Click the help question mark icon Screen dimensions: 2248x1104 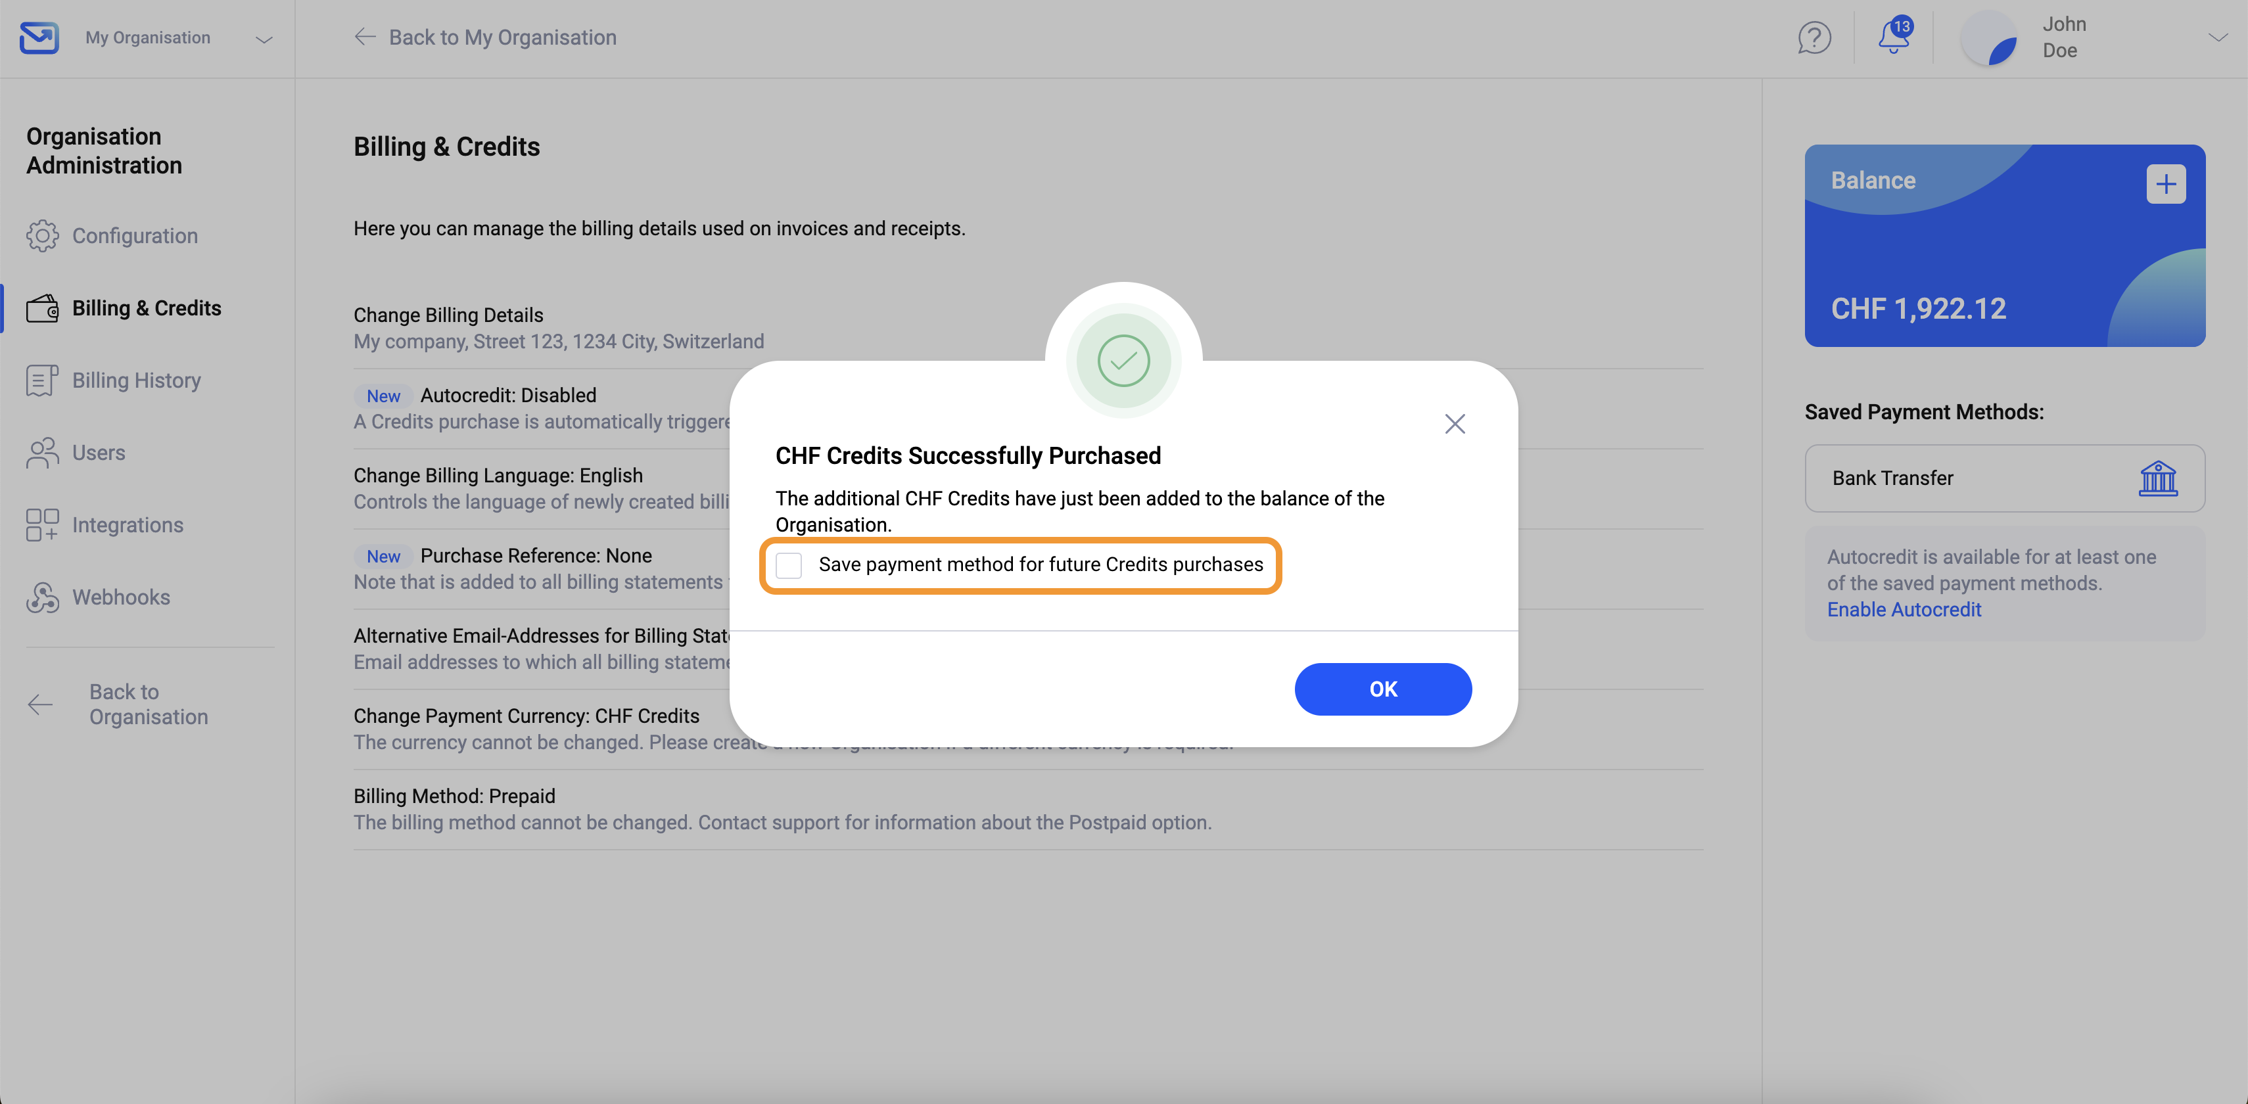click(x=1814, y=37)
